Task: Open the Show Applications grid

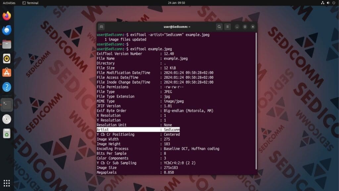Action: tap(7, 183)
